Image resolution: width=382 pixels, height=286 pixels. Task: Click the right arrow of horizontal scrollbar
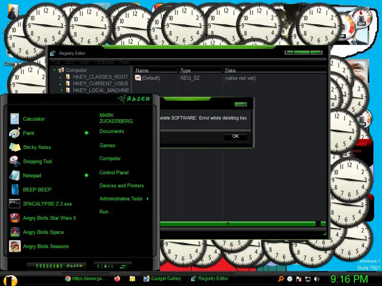[323, 223]
